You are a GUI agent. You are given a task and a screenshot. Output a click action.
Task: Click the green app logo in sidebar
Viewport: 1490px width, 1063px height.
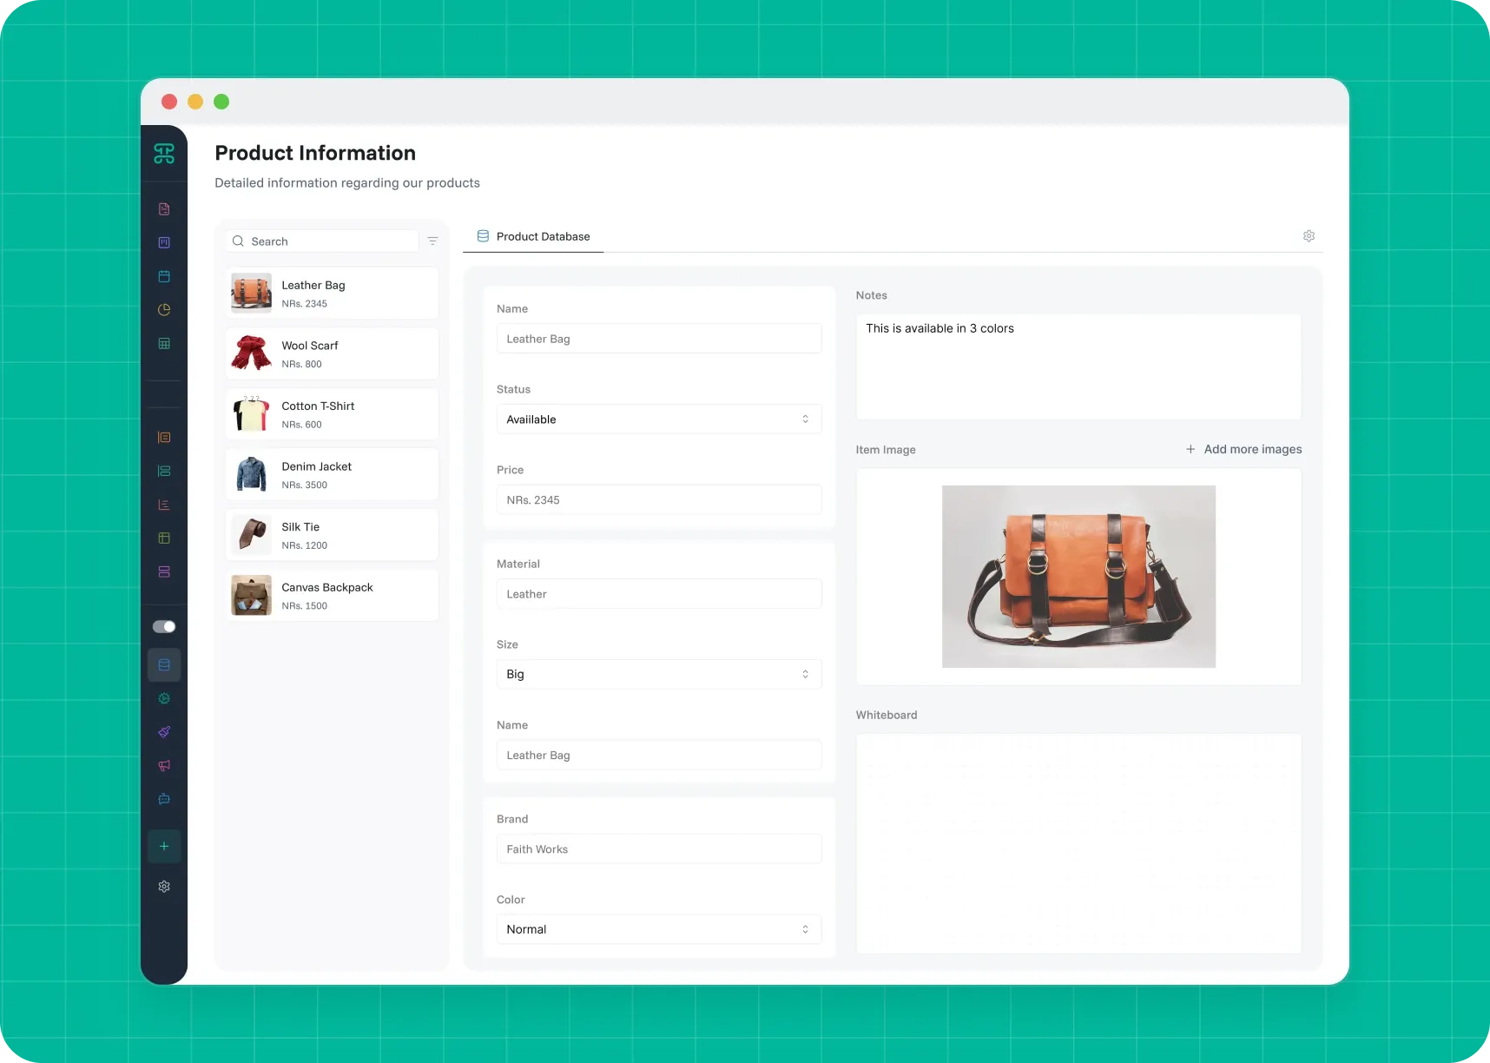click(x=164, y=154)
